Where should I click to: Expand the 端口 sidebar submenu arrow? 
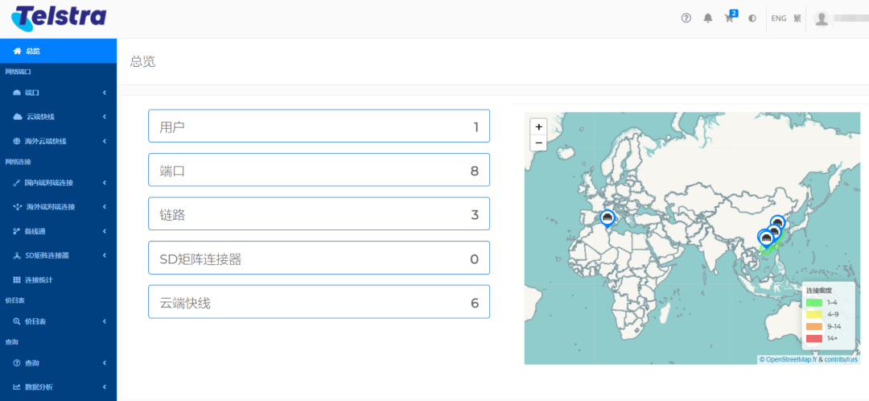(105, 93)
